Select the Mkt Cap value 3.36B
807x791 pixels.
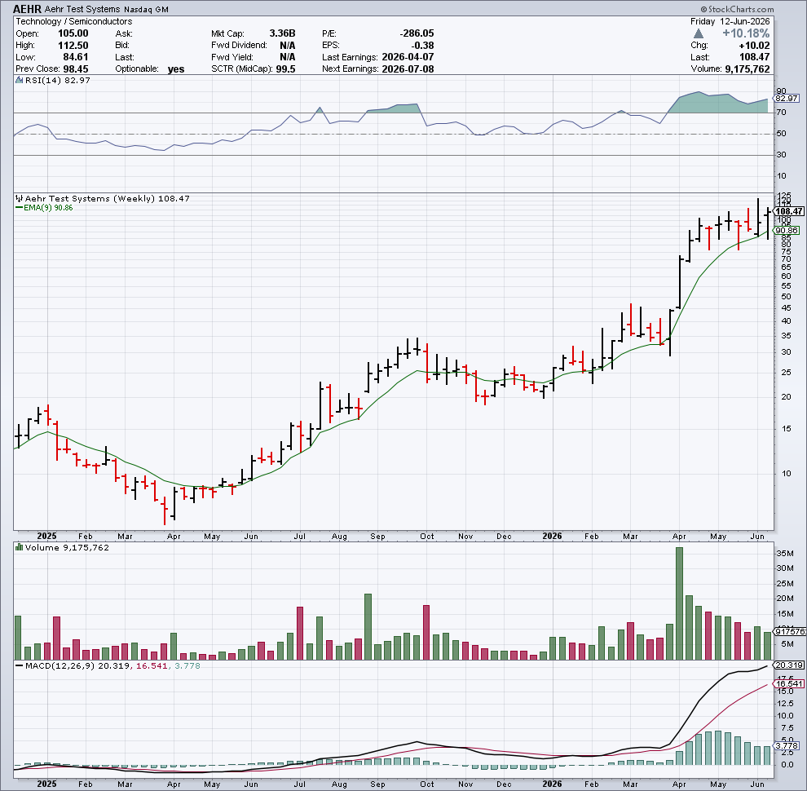coord(282,33)
